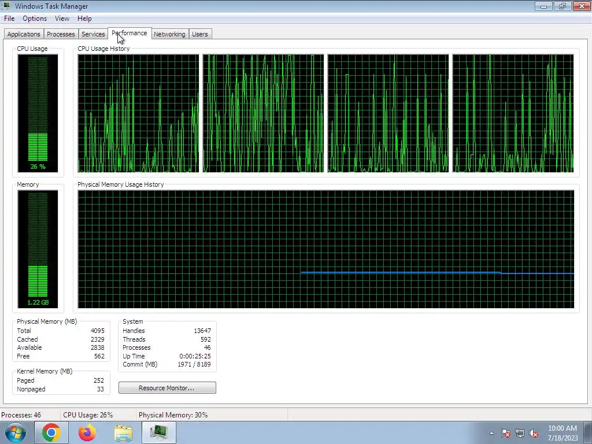Click the Resource Monitor button

tap(167, 388)
